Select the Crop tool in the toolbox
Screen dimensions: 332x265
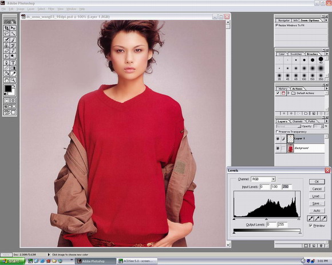coord(6,28)
